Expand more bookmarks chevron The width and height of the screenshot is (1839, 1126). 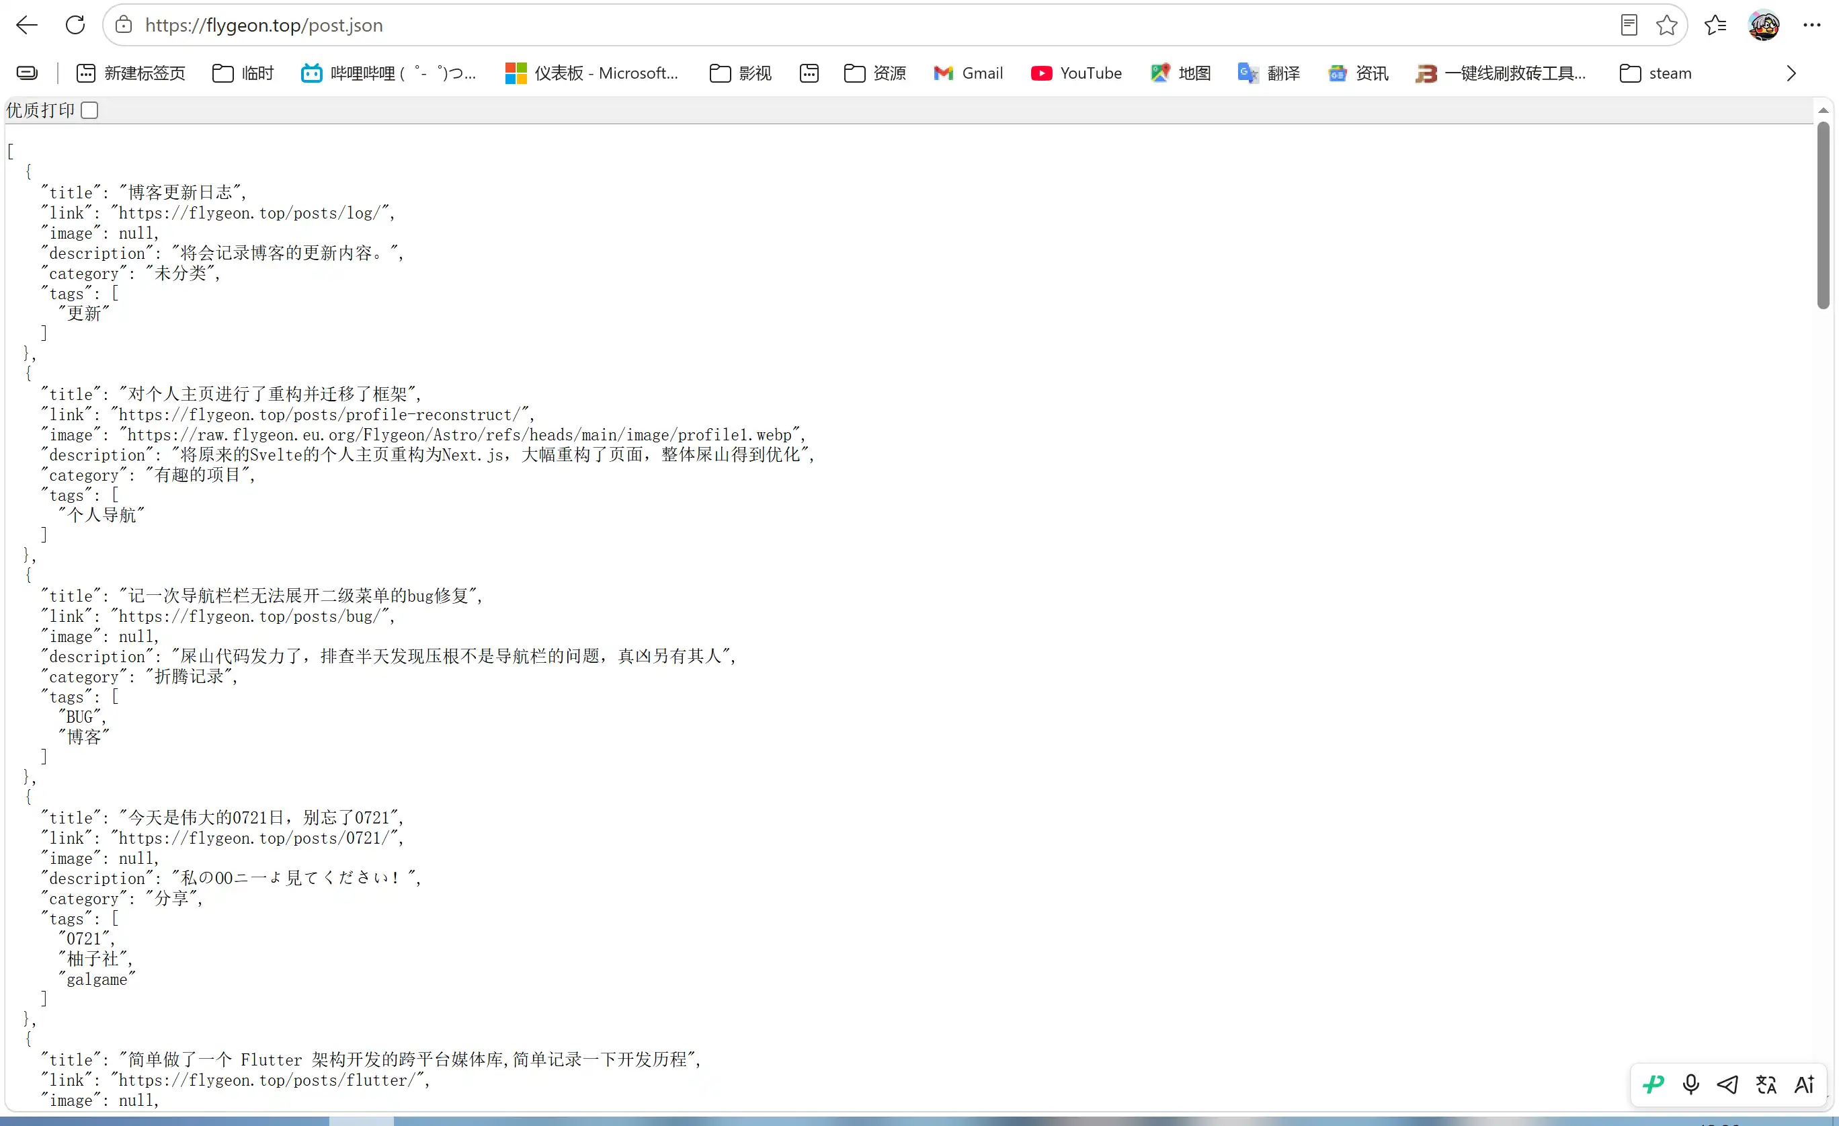(1791, 73)
